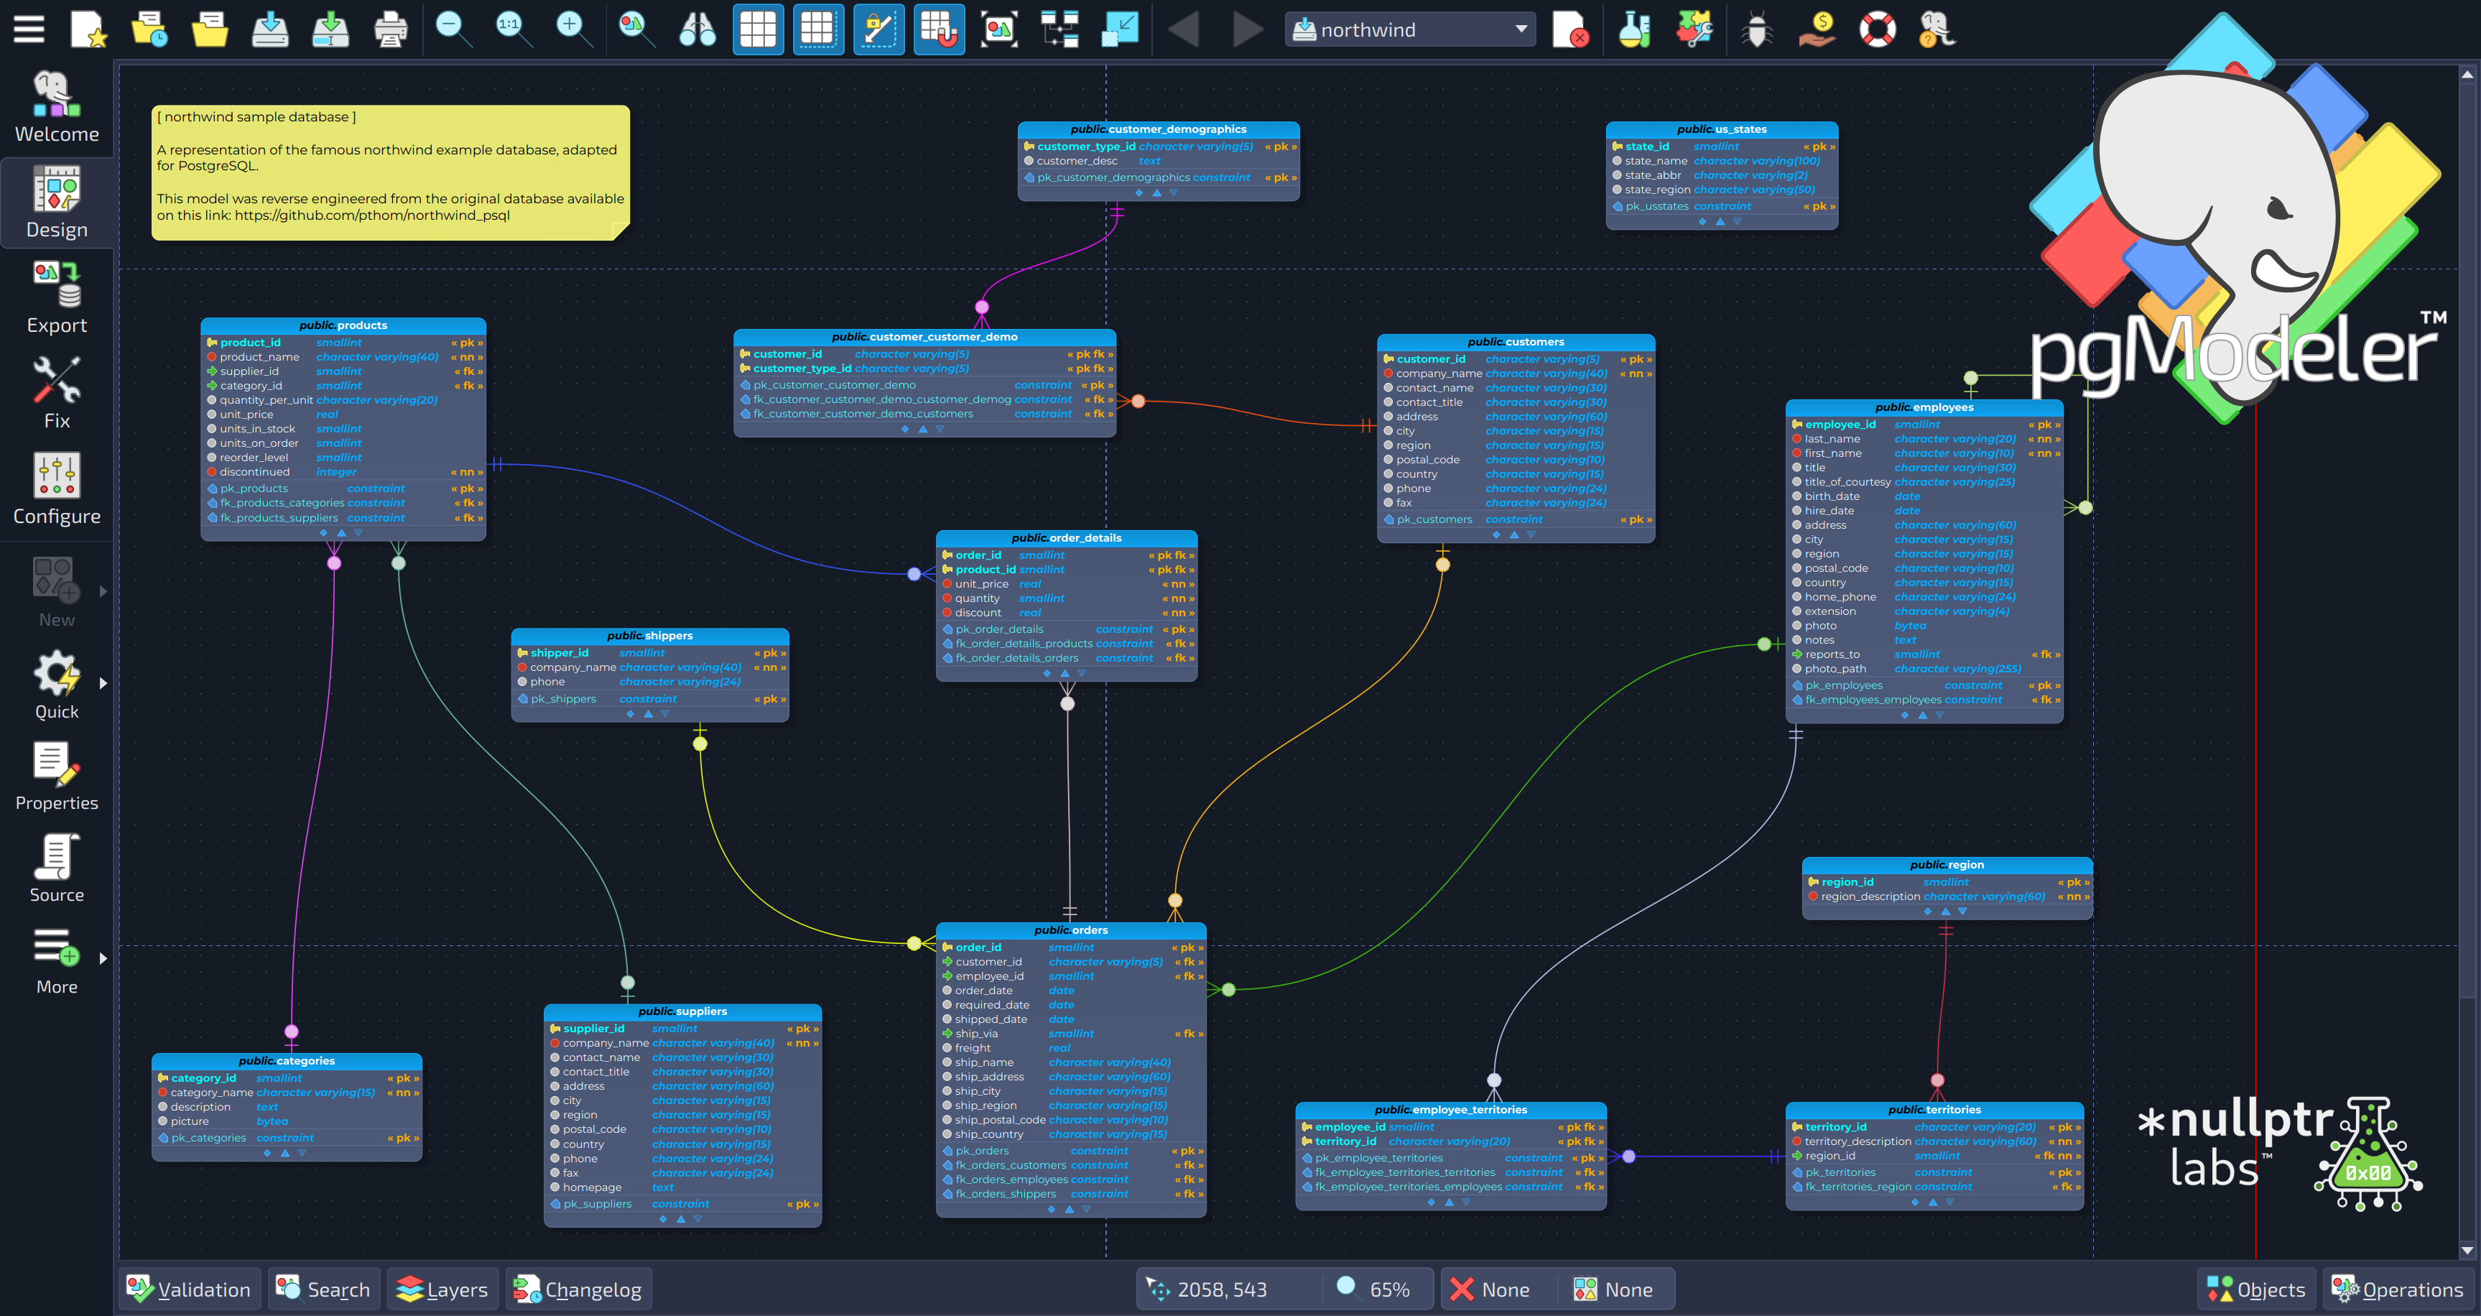Save the model as a new file
Viewport: 2481px width, 1316px height.
(330, 29)
